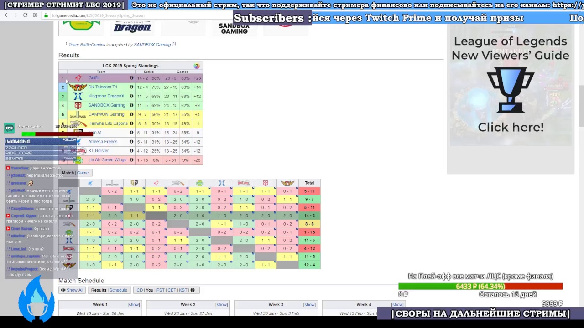Click the info icon next to KT Rolster
The image size is (584, 328).
point(131,151)
